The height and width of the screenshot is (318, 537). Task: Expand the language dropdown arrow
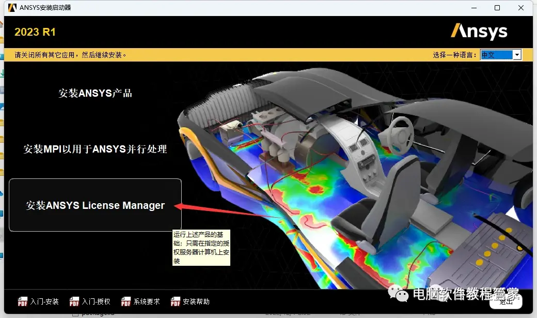[517, 54]
